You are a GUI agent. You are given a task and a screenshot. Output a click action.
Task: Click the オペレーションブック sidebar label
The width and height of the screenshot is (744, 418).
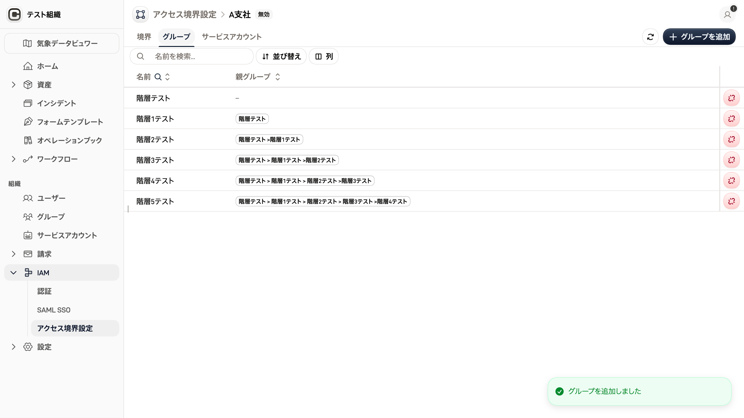pos(69,140)
